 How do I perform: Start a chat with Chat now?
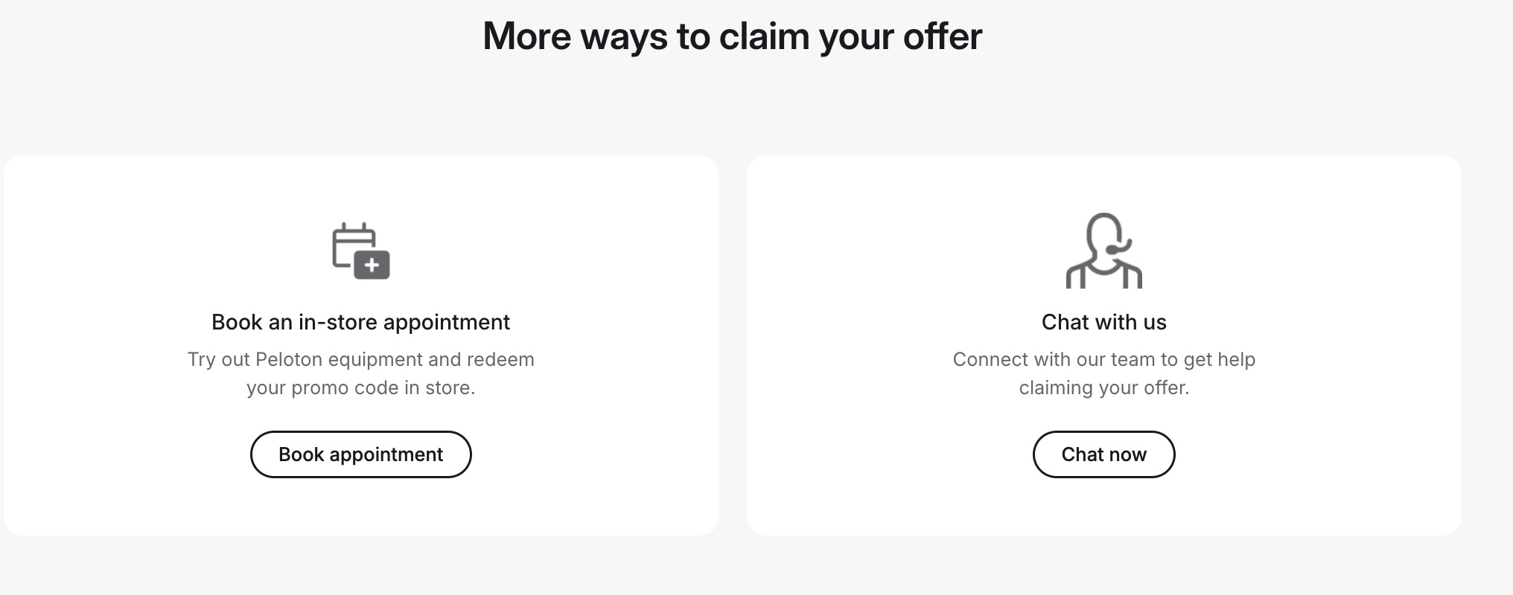coord(1104,454)
